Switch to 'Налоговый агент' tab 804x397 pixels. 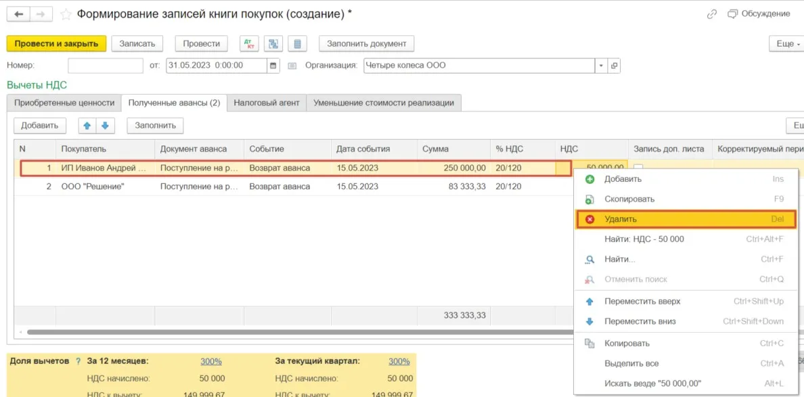click(x=266, y=103)
